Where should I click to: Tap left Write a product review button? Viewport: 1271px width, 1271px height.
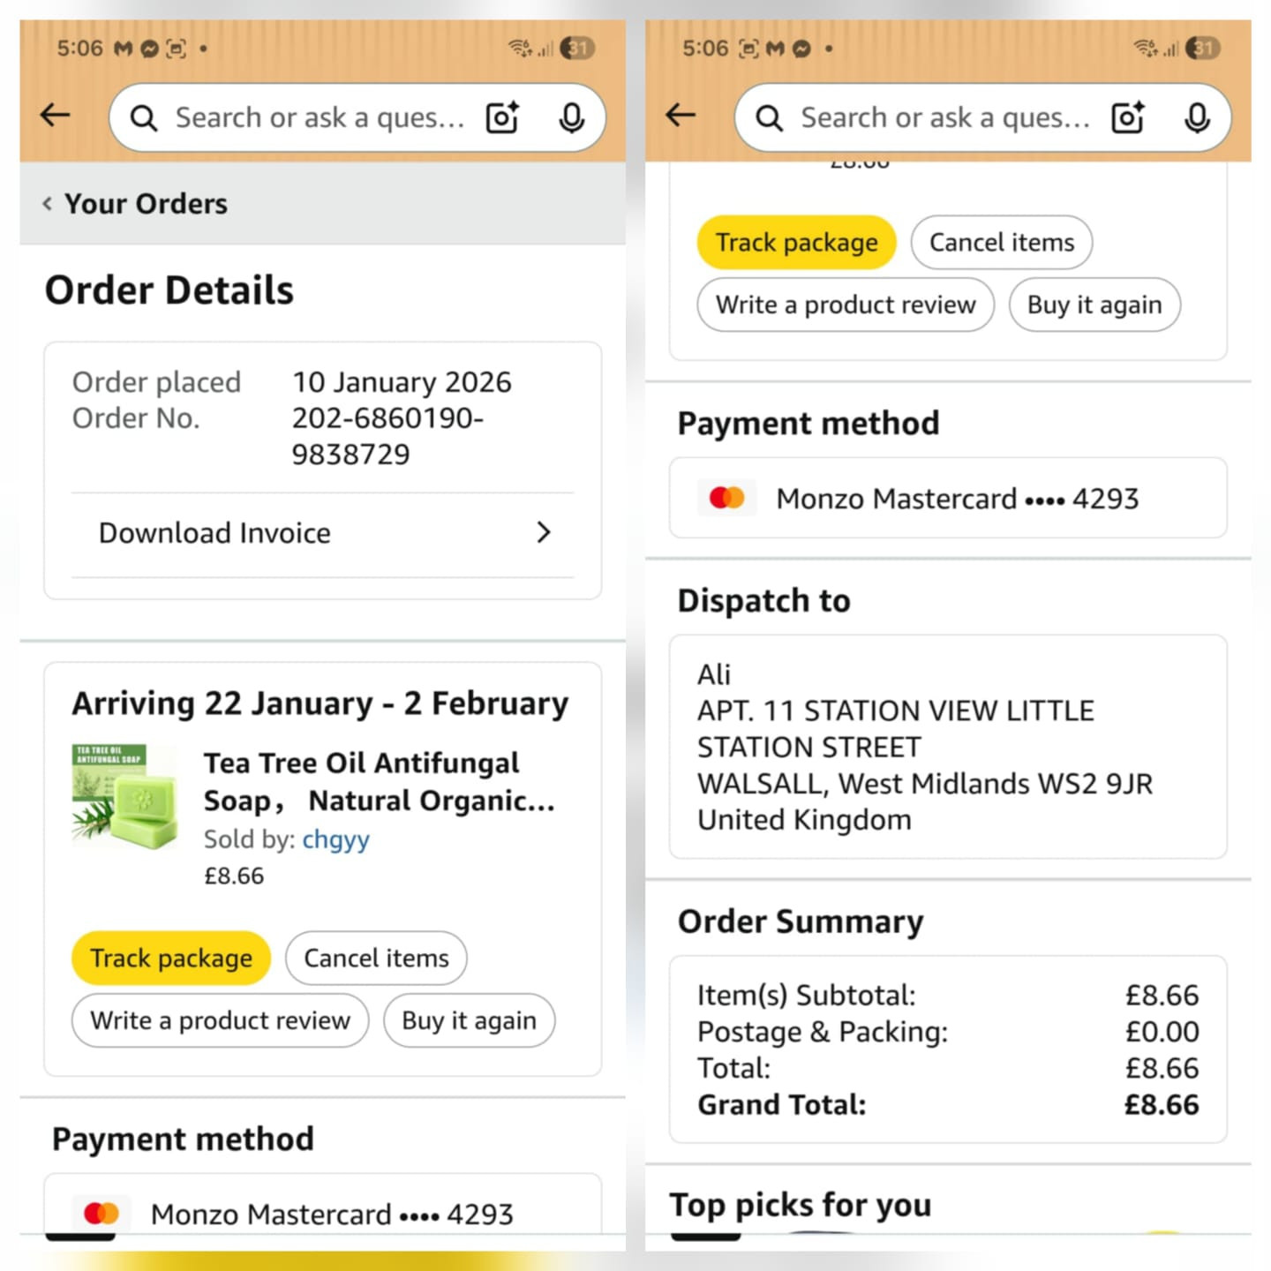pyautogui.click(x=220, y=1020)
